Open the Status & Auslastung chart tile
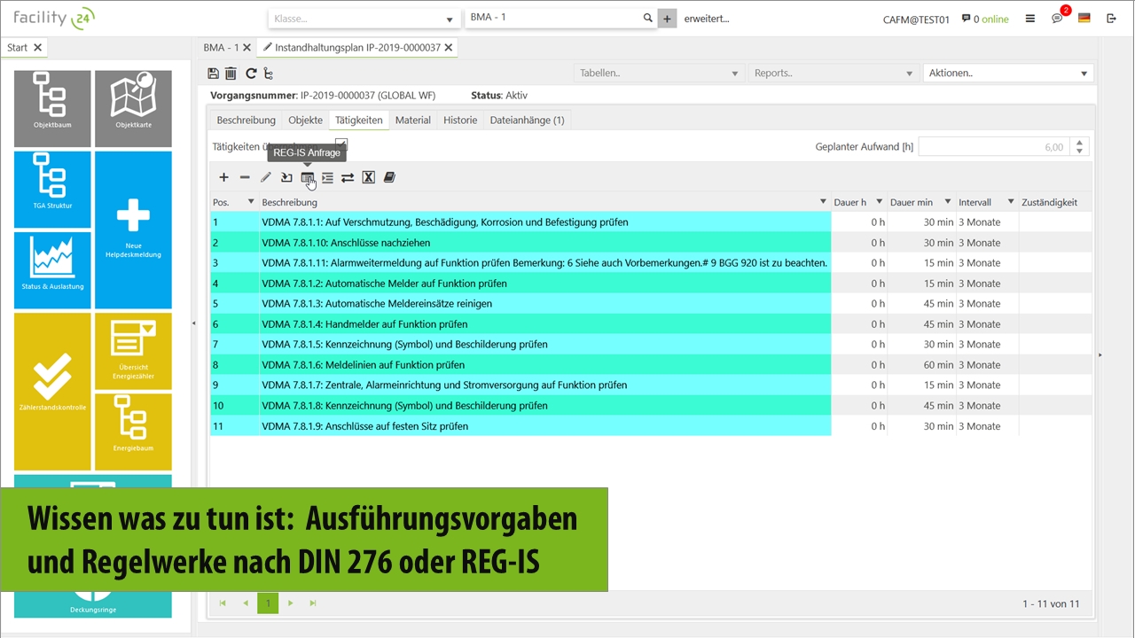 (52, 270)
